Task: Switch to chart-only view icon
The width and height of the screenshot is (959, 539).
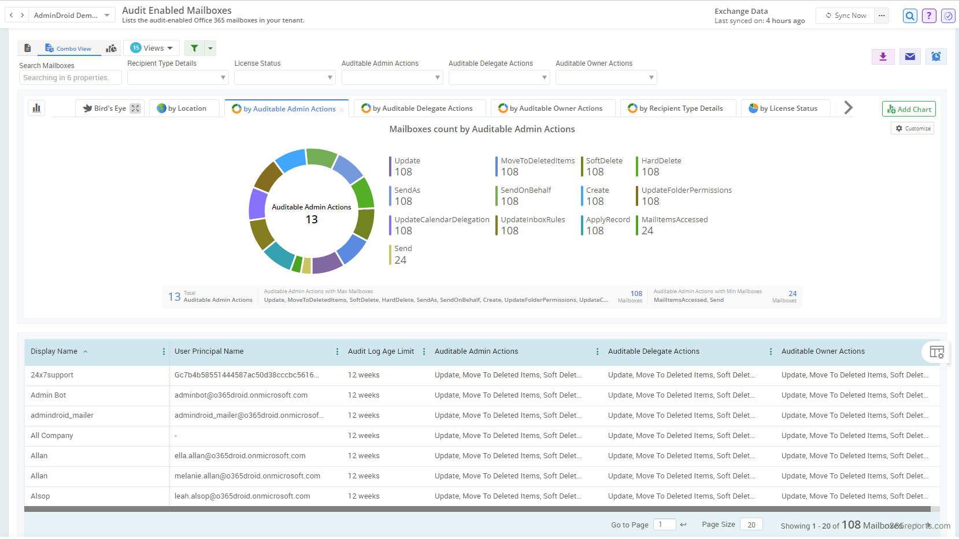Action: (x=111, y=48)
